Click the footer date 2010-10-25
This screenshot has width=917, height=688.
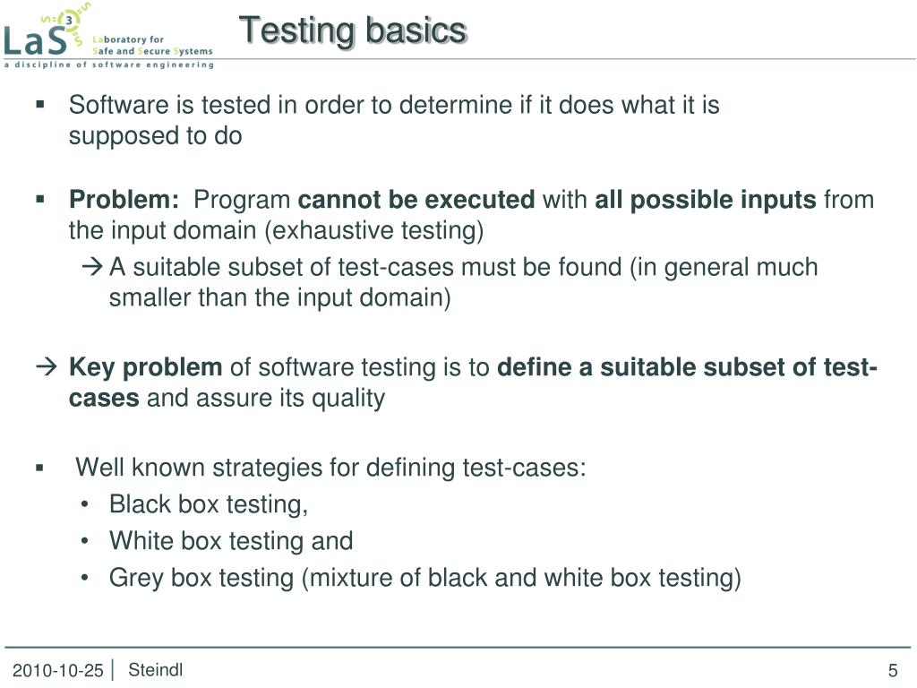coord(58,670)
